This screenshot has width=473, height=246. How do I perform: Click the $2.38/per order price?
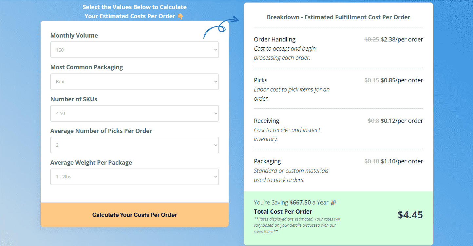403,39
